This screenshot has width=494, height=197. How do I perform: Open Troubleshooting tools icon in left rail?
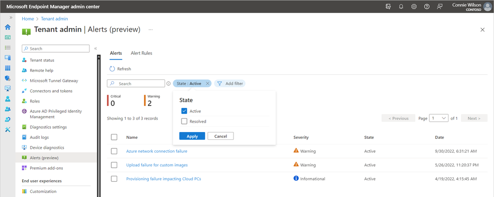pyautogui.click(x=8, y=130)
